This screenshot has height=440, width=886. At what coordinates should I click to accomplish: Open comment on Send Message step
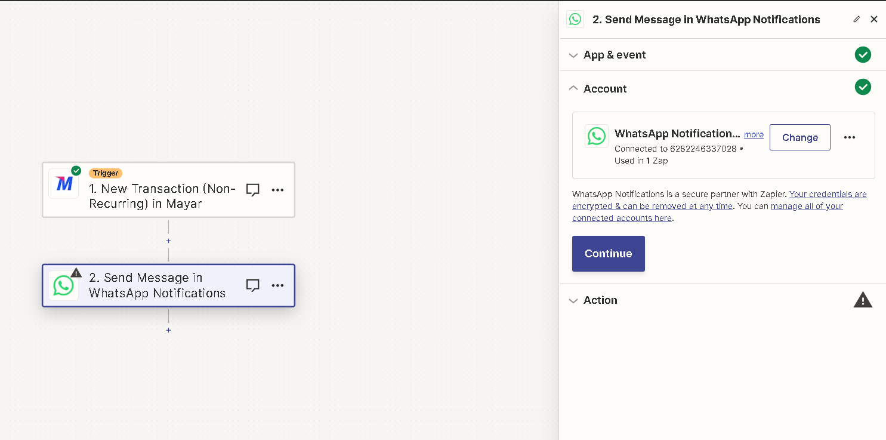[253, 285]
